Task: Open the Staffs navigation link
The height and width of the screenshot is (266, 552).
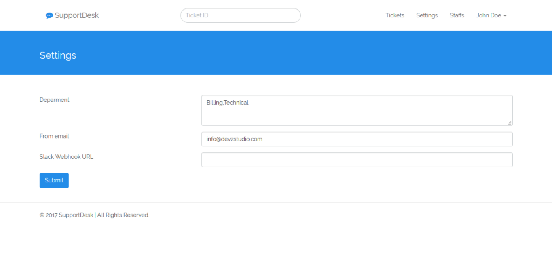Action: pyautogui.click(x=457, y=15)
